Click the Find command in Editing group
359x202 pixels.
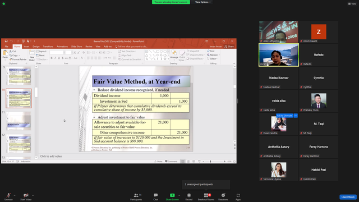tap(211, 51)
